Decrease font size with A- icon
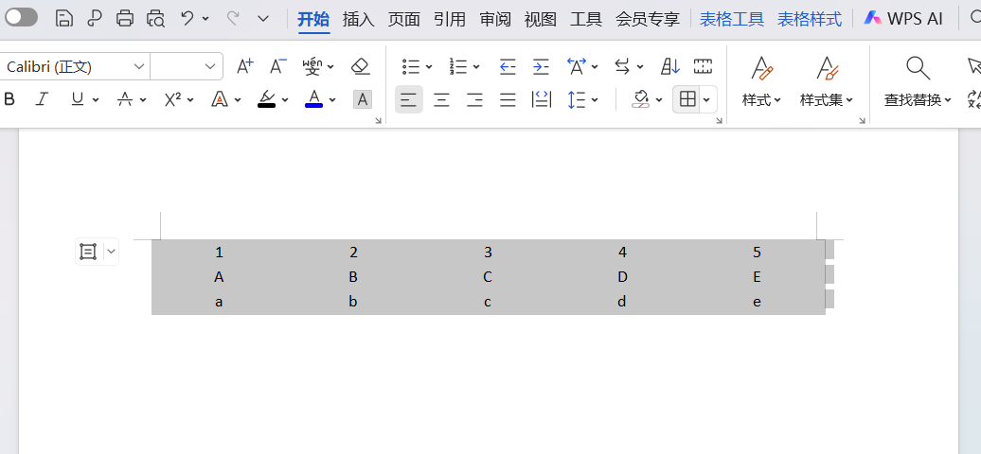Screen dimensions: 981x454 [277, 65]
